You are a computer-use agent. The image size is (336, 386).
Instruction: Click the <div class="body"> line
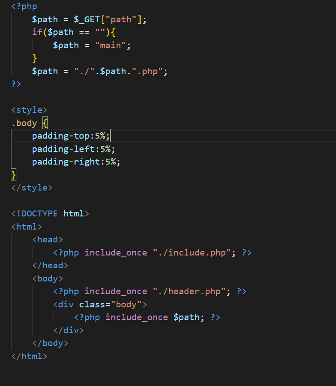(x=100, y=305)
